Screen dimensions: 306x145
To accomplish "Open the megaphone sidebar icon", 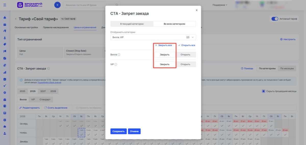I will click(x=5, y=51).
